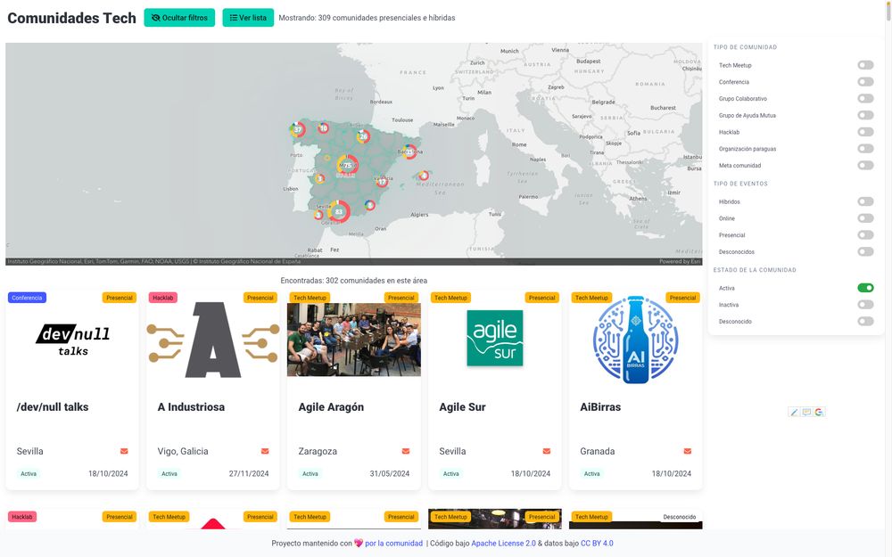The height and width of the screenshot is (557, 892).
Task: Click the Barcelona map cluster
Action: point(409,152)
